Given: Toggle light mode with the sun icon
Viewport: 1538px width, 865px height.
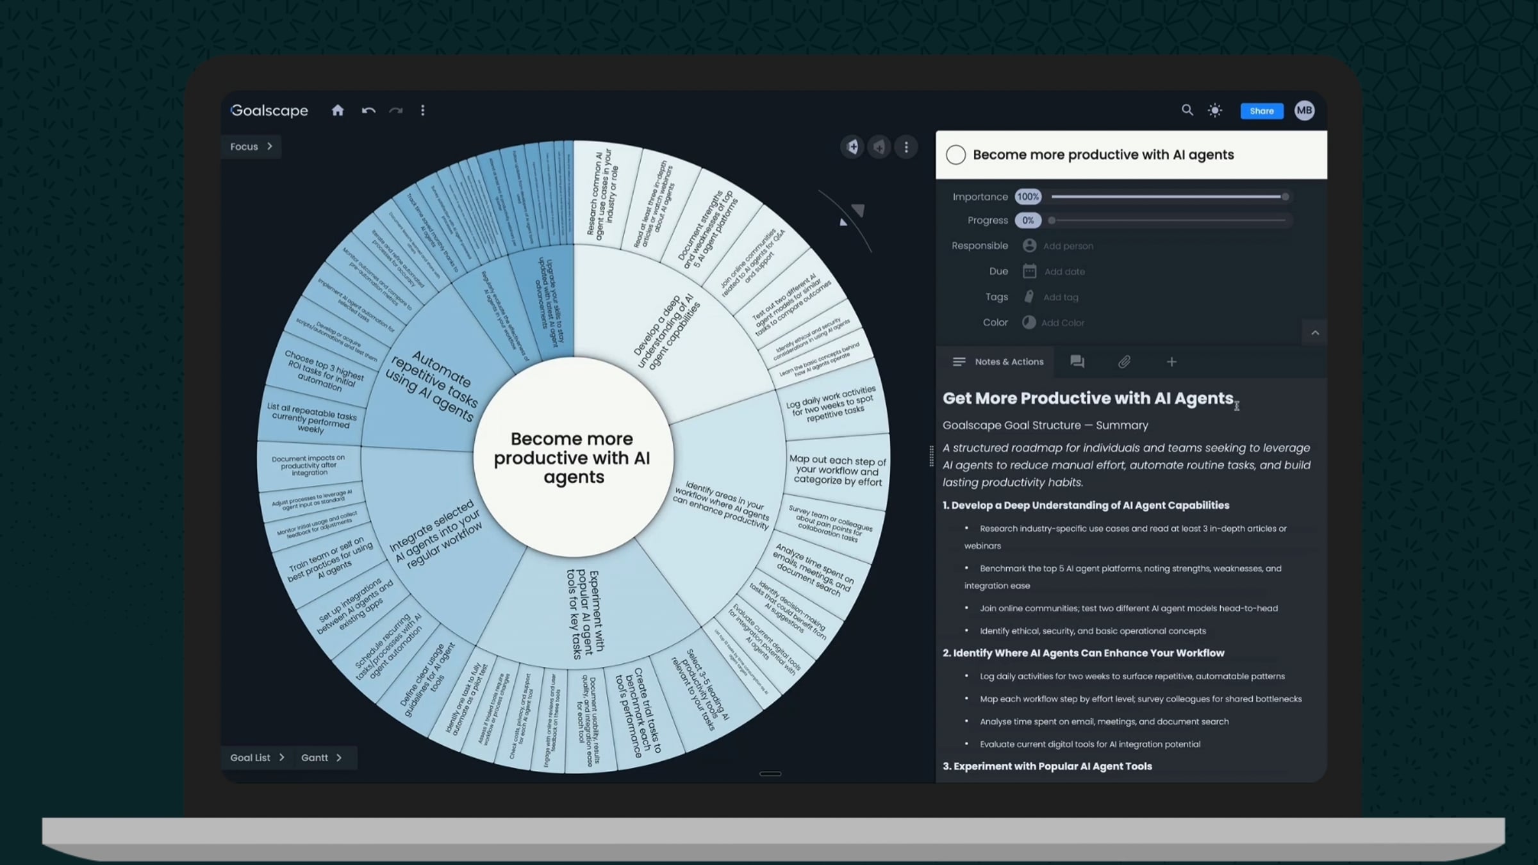Looking at the screenshot, I should coord(1214,110).
